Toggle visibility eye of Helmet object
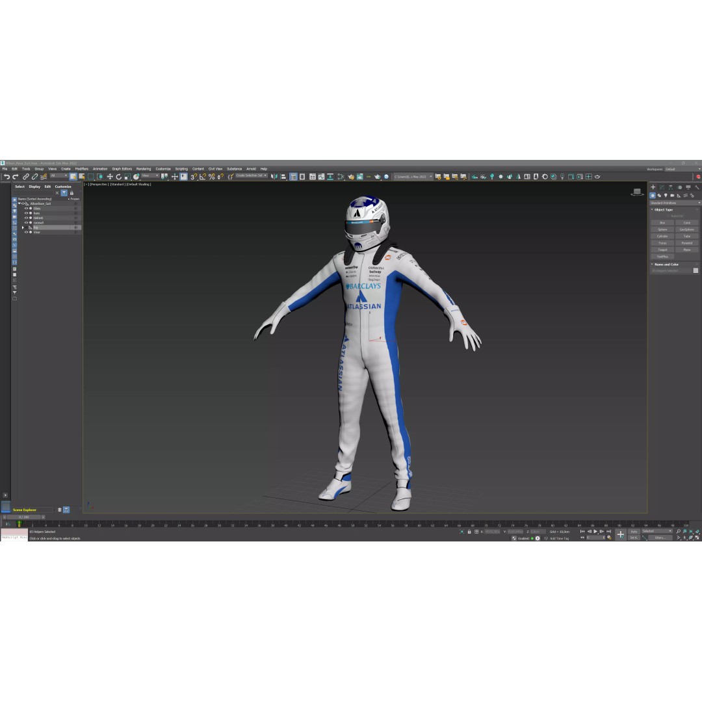The height and width of the screenshot is (702, 702). (x=27, y=218)
